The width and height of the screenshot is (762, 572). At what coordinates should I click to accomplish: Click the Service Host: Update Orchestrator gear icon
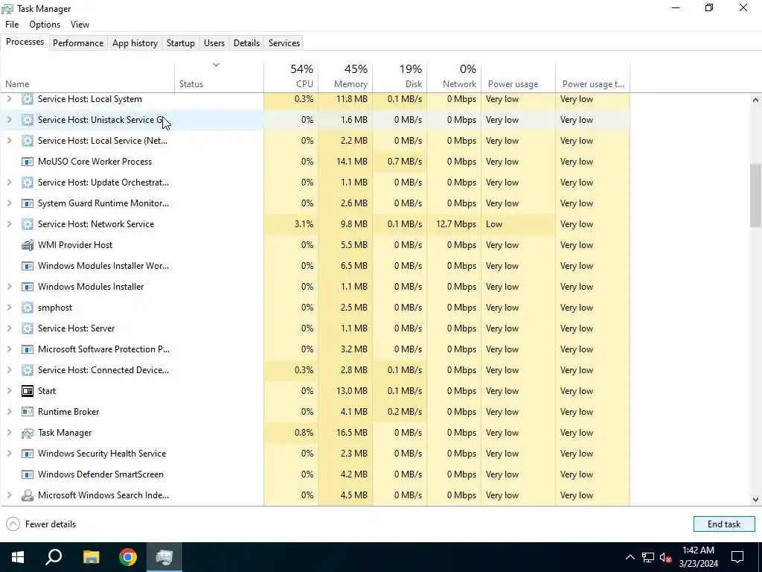28,182
